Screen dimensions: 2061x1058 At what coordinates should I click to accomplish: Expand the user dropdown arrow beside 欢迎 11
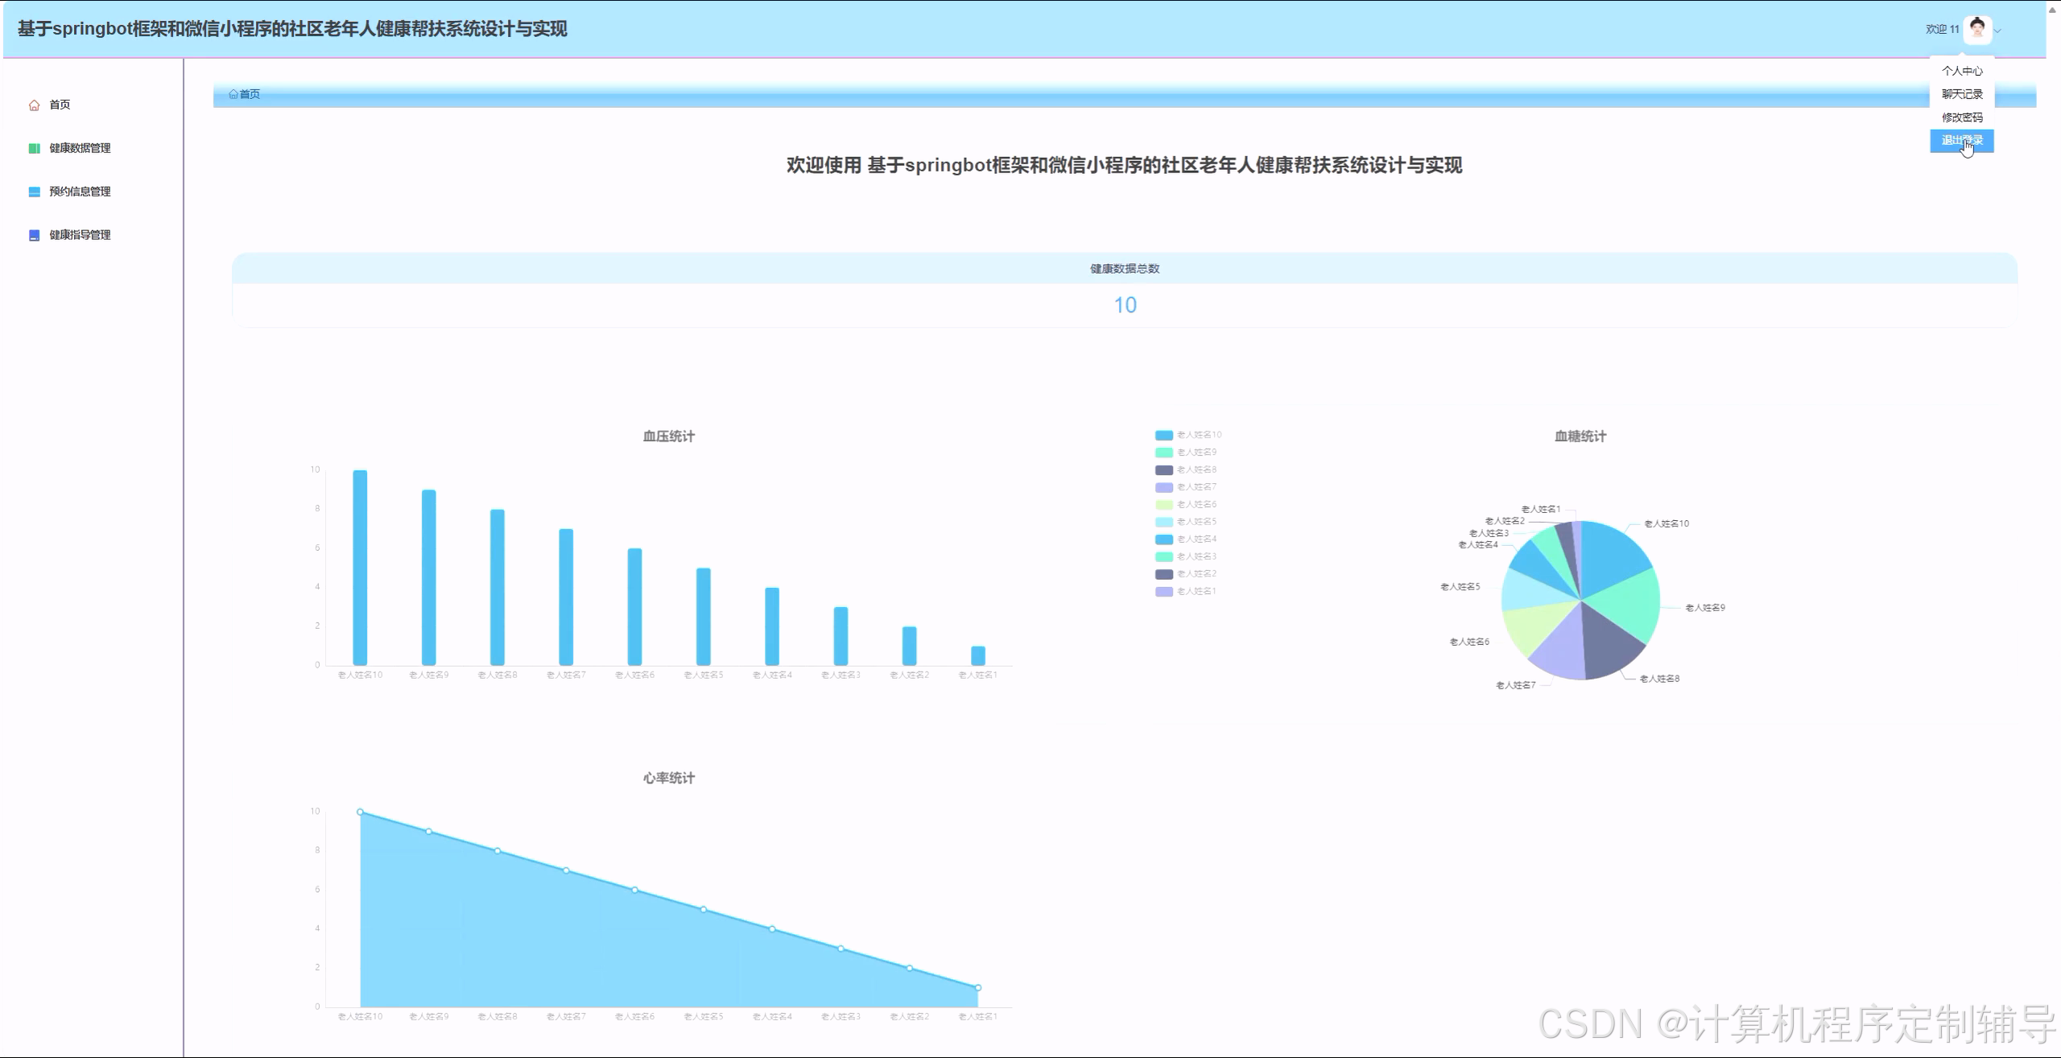tap(1999, 31)
